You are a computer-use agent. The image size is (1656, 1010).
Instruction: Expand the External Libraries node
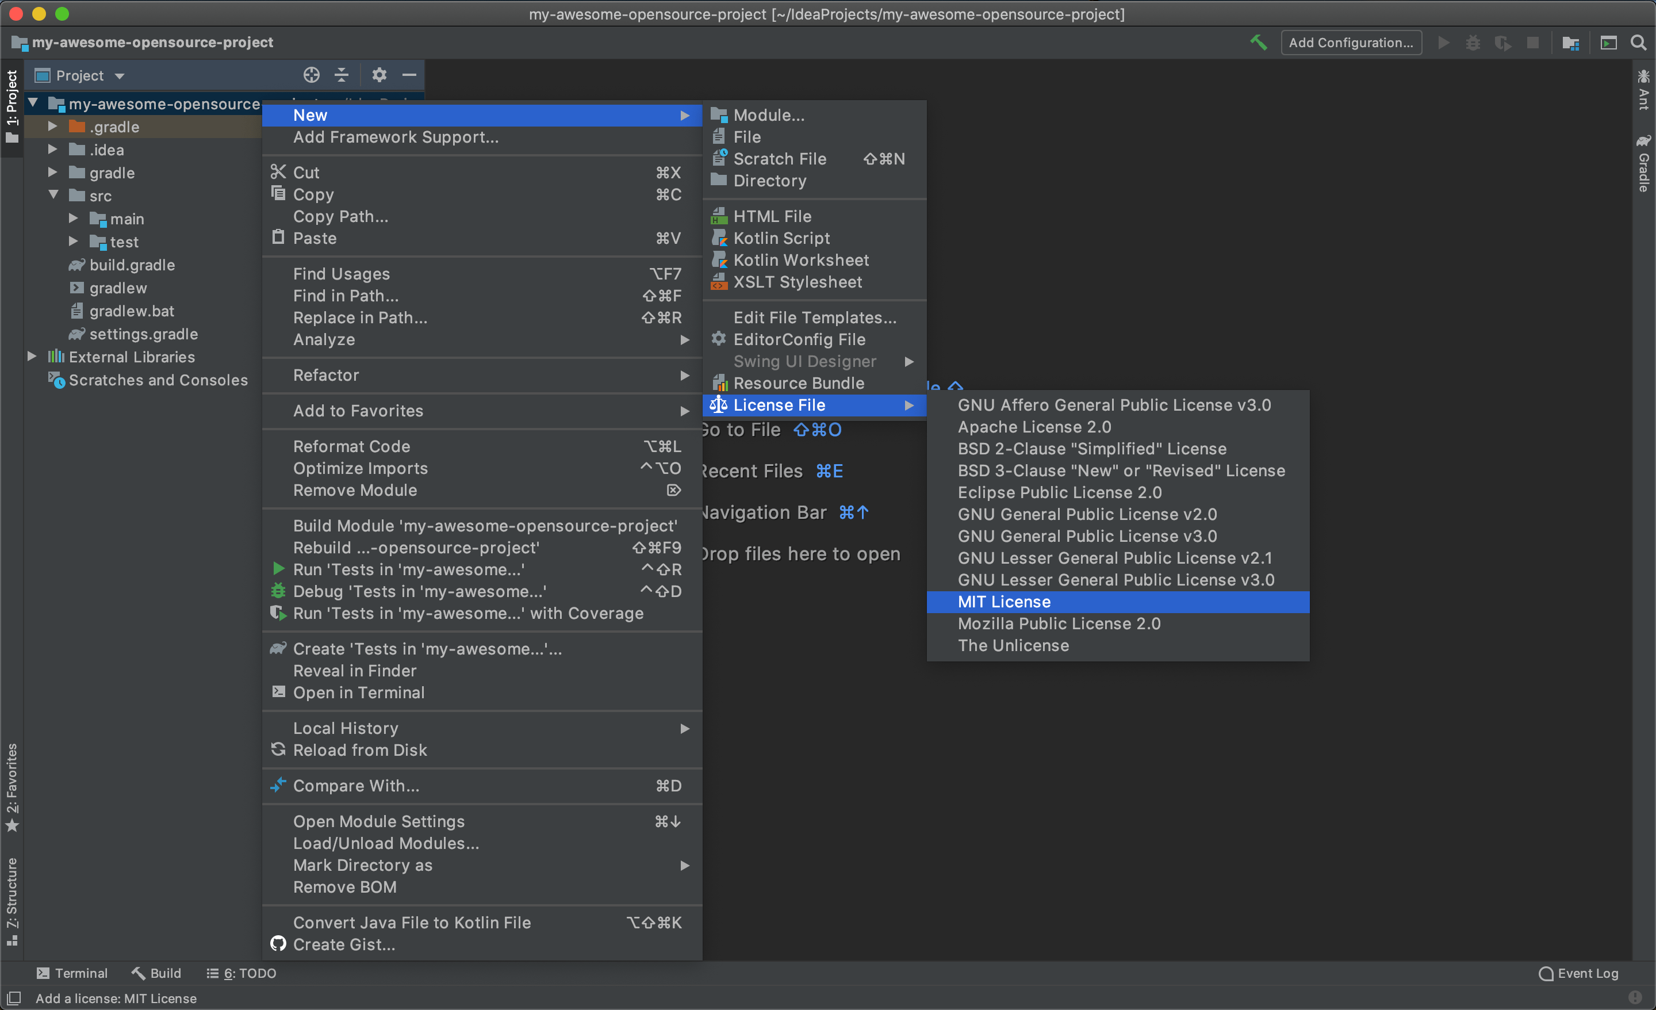pos(31,357)
